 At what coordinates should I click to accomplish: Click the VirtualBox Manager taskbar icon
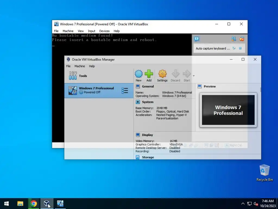(x=47, y=204)
